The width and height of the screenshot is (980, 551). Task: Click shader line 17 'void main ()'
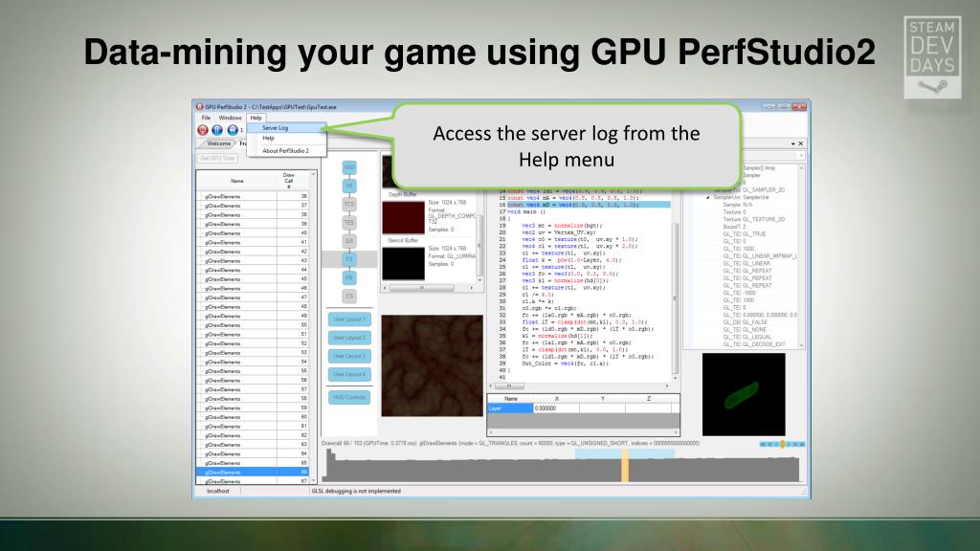point(527,211)
